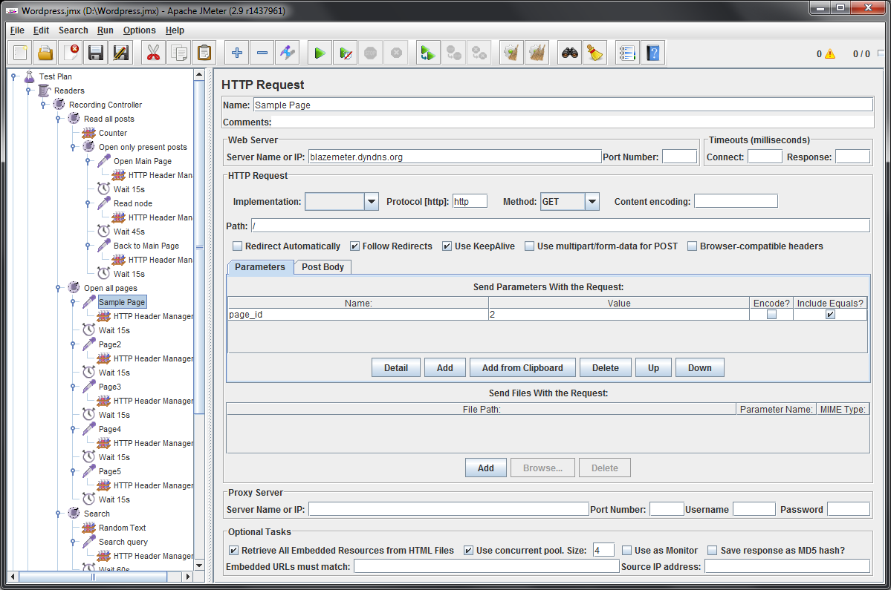
Task: Click the Server Name blazemeter.dyndns.org field
Action: pyautogui.click(x=455, y=157)
